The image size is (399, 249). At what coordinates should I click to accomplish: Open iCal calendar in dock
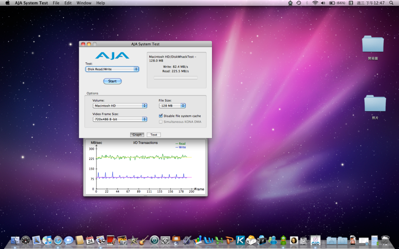[90, 240]
